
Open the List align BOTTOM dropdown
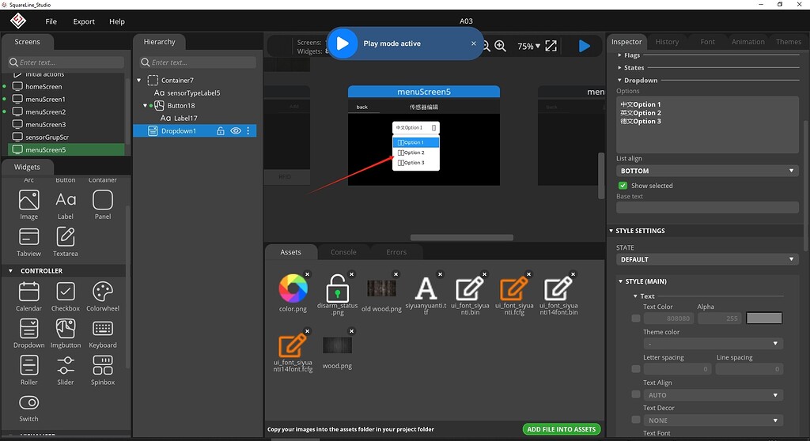click(707, 171)
